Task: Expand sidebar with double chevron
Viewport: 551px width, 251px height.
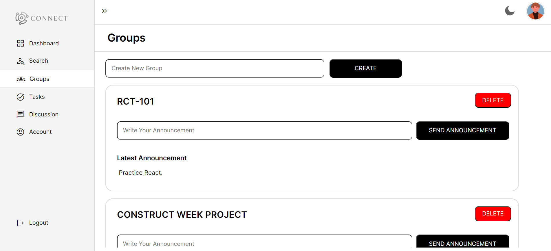Action: tap(105, 11)
